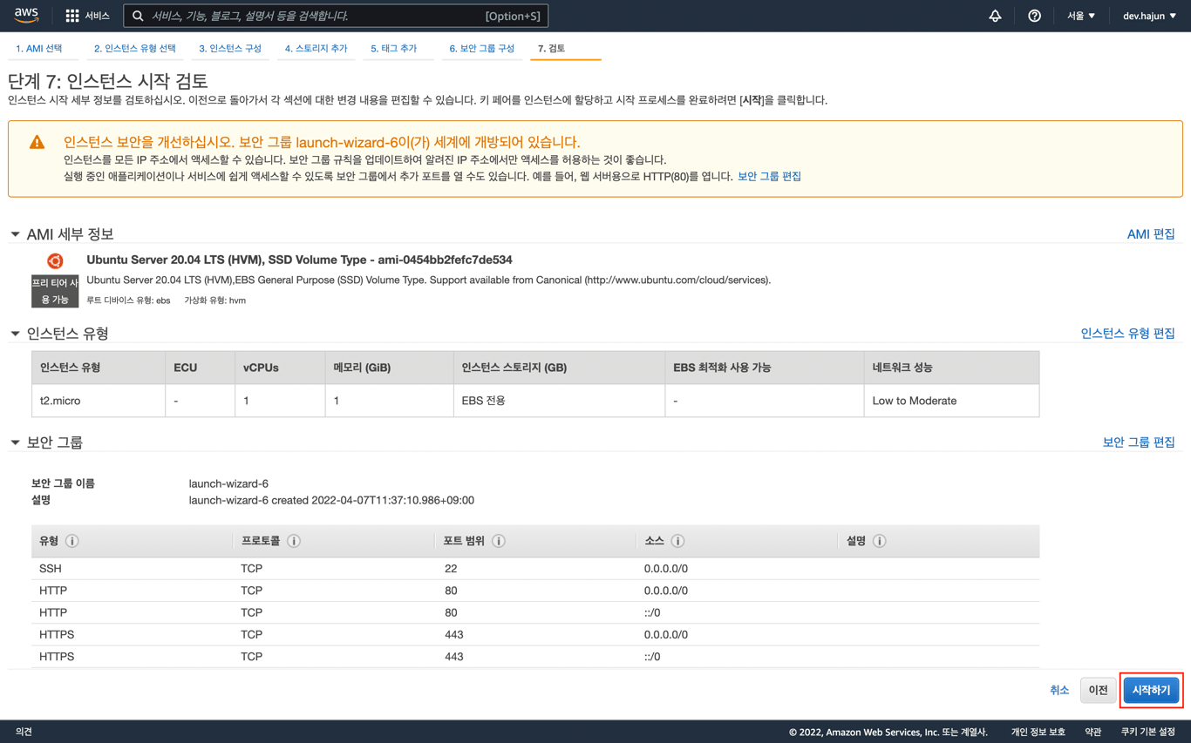Go to step 5. 태그 추가
Viewport: 1191px width, 743px height.
(x=394, y=49)
